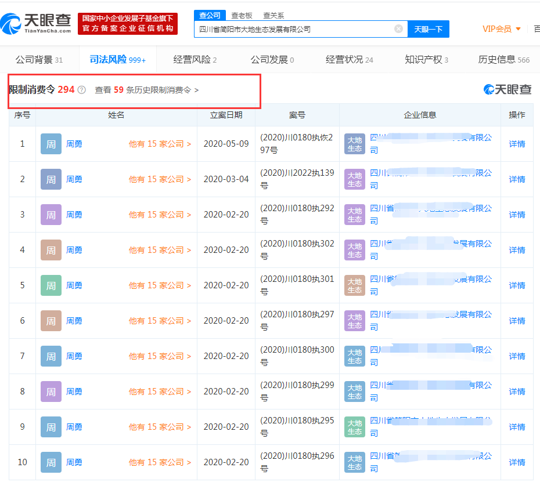540x482 pixels.
Task: Click the name 周勇 in row 10
Action: [74, 462]
